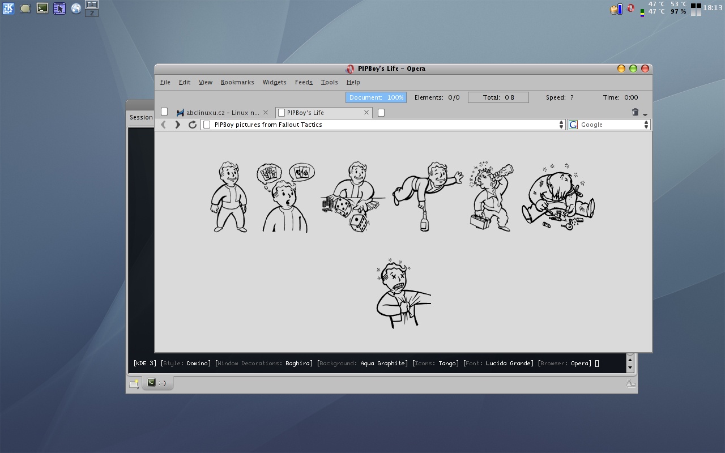Open the File menu in Opera

(165, 82)
